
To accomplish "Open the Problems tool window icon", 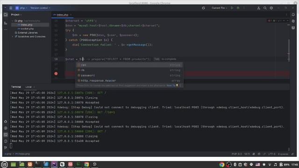I will 6,141.
